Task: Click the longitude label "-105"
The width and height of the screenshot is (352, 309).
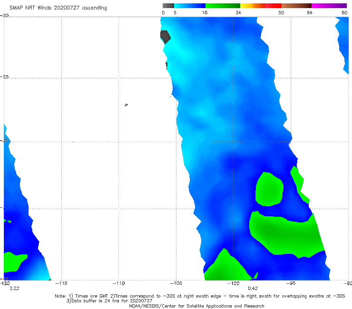Action: (176, 283)
